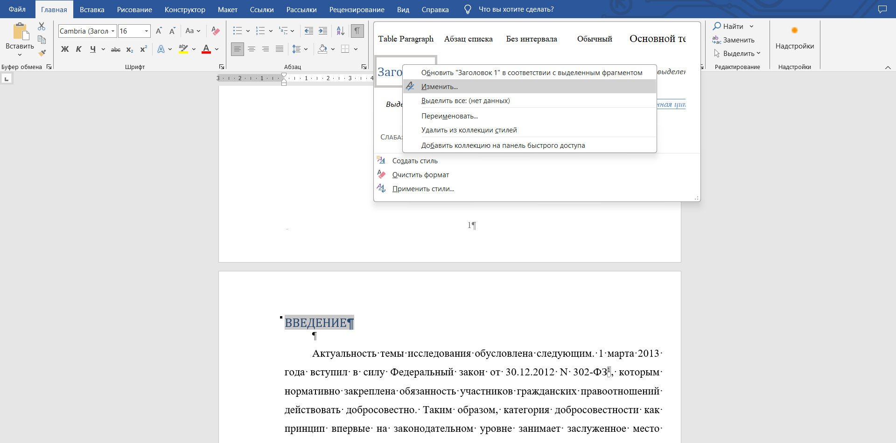Decrease paragraph indent
This screenshot has width=896, height=443.
click(x=309, y=31)
